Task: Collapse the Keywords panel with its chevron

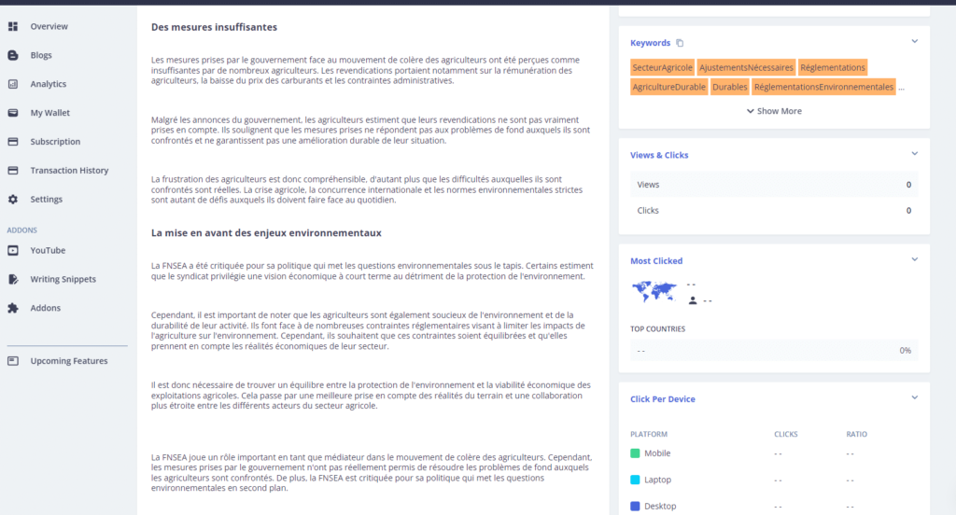Action: click(x=915, y=41)
